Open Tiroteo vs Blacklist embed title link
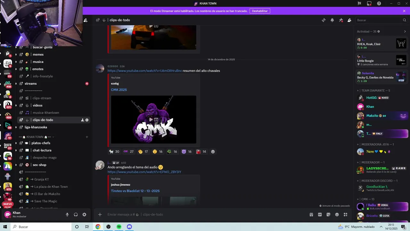 tap(135, 191)
